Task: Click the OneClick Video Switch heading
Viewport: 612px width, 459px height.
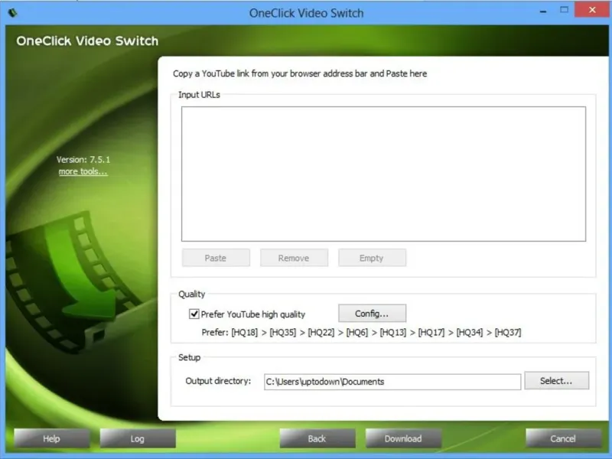Action: (87, 41)
